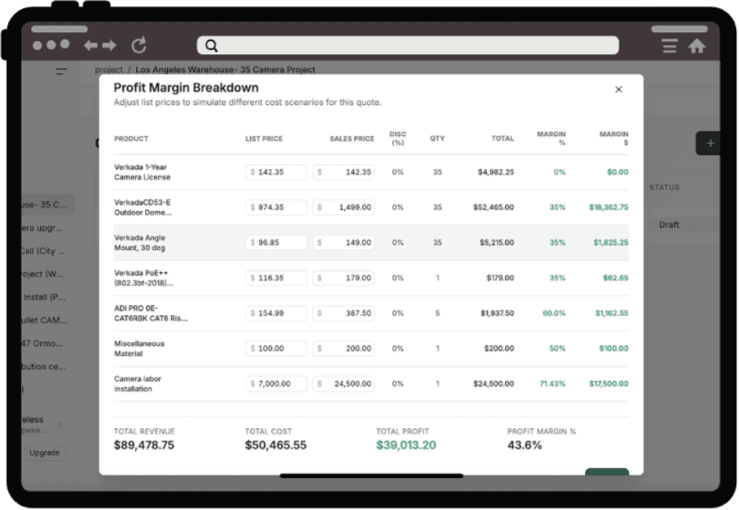The width and height of the screenshot is (739, 510).
Task: Expand the sidebar chevron arrow near Upgrade
Action: pos(60,425)
